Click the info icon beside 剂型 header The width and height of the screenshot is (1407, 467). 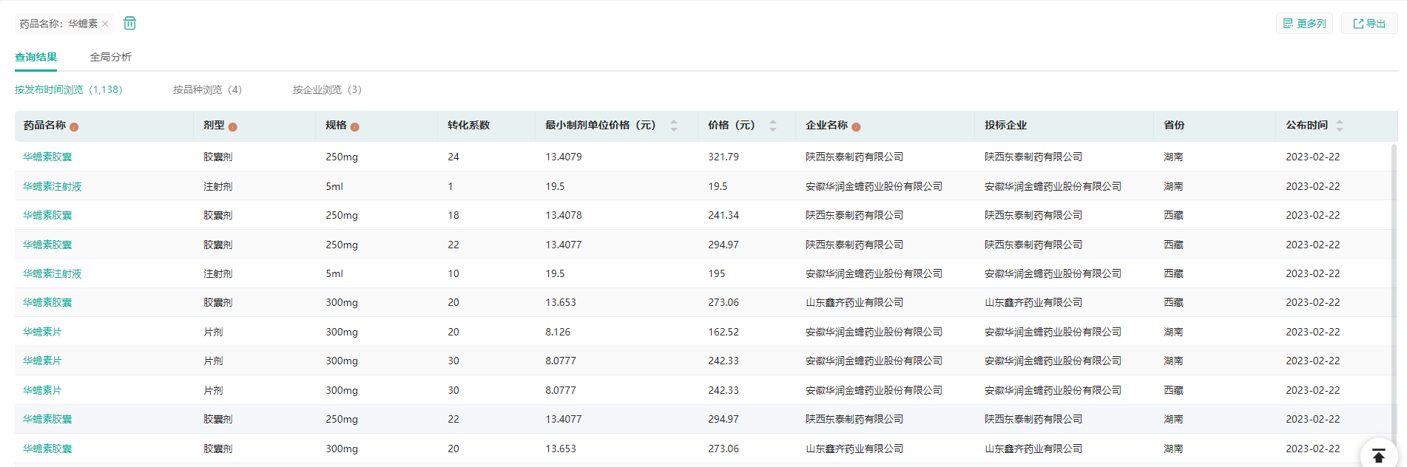(x=232, y=127)
